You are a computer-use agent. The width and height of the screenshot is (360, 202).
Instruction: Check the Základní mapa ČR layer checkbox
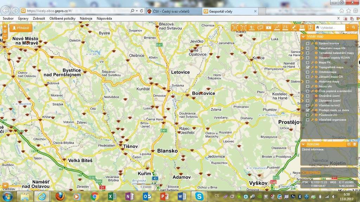click(308, 77)
